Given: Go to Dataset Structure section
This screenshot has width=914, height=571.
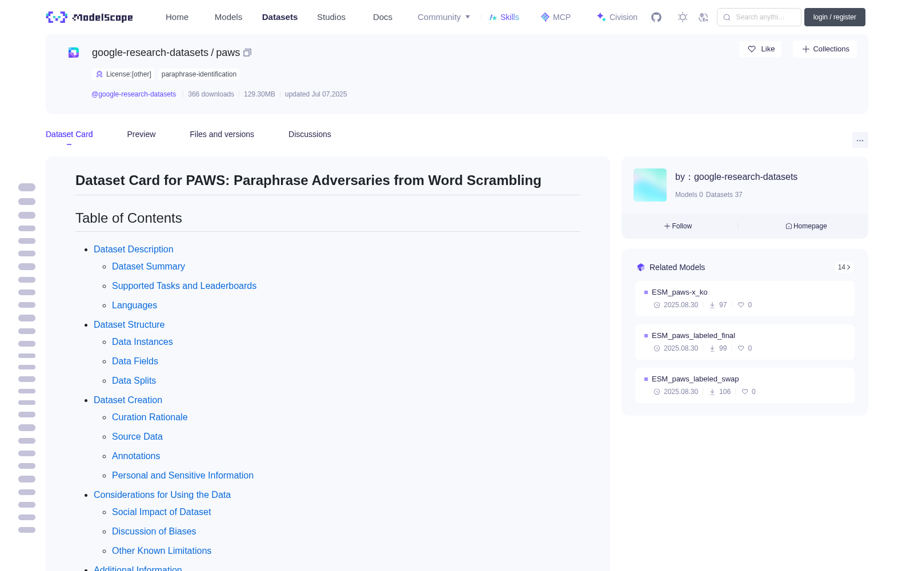Looking at the screenshot, I should 129,324.
